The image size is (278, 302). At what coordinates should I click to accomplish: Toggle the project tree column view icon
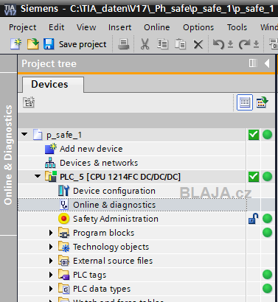253,63
